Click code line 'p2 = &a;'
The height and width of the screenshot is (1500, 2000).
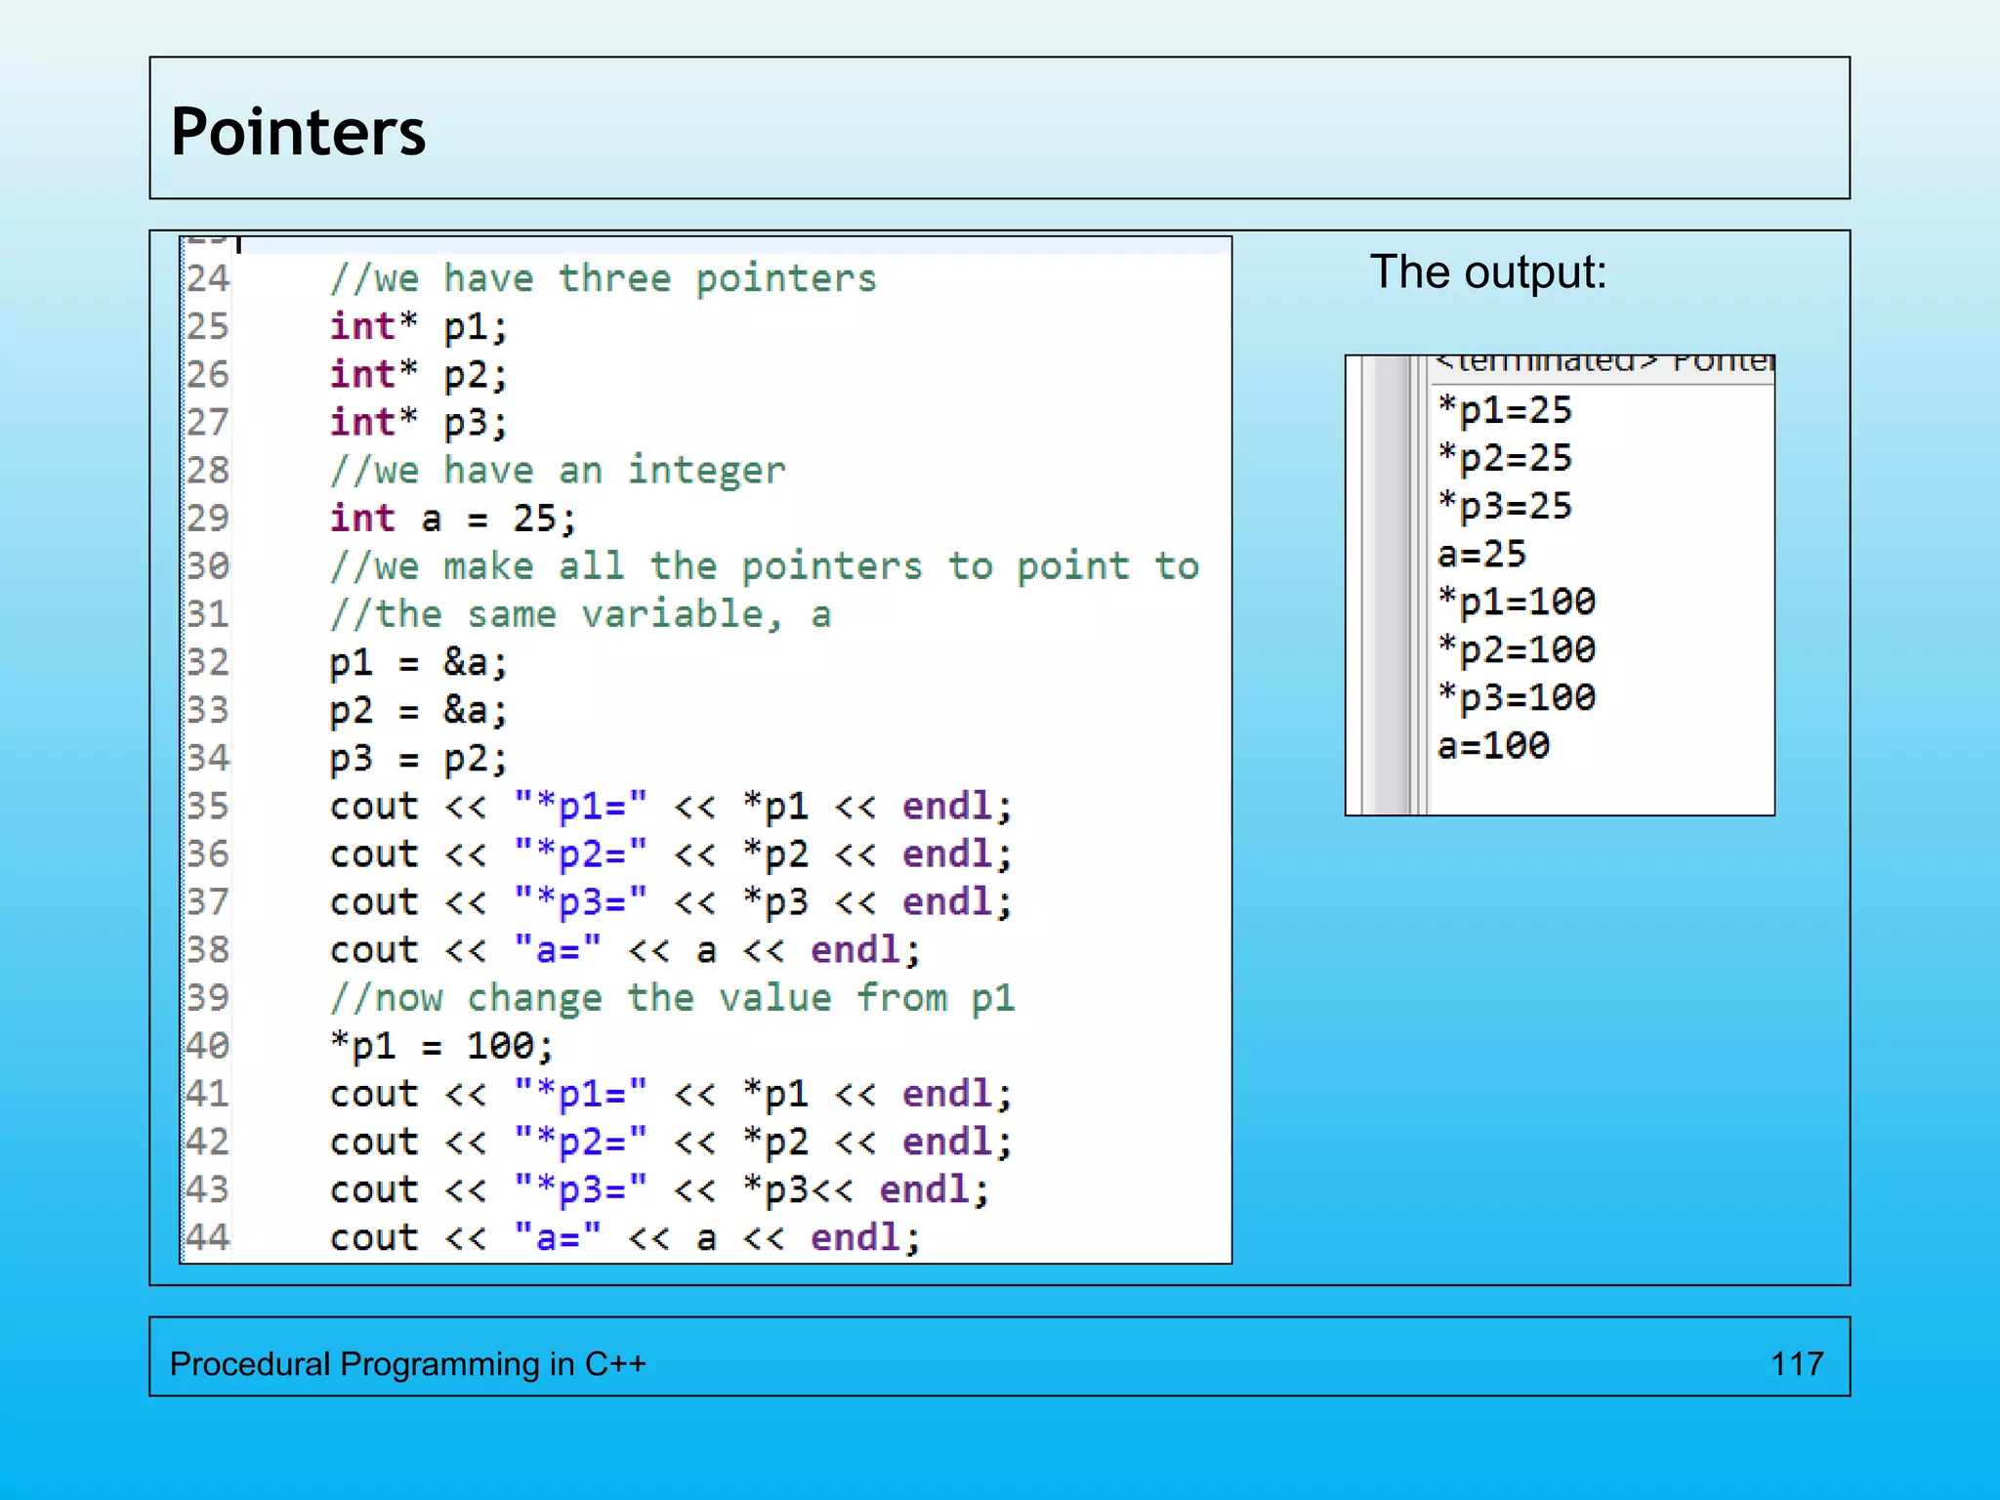point(418,710)
